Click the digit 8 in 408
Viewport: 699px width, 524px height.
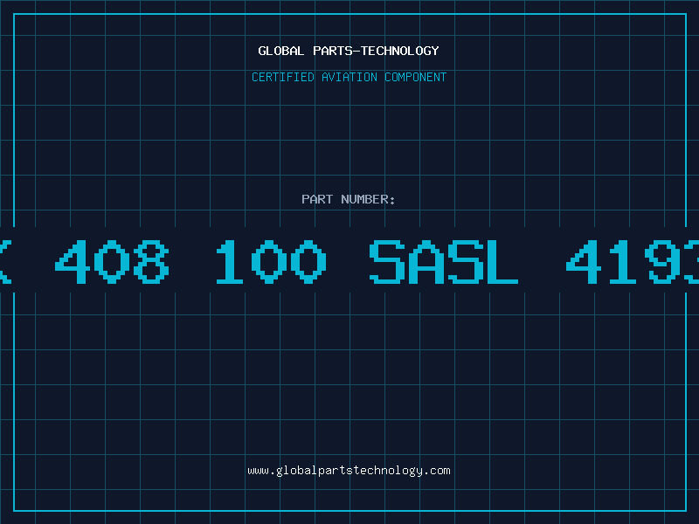(151, 261)
